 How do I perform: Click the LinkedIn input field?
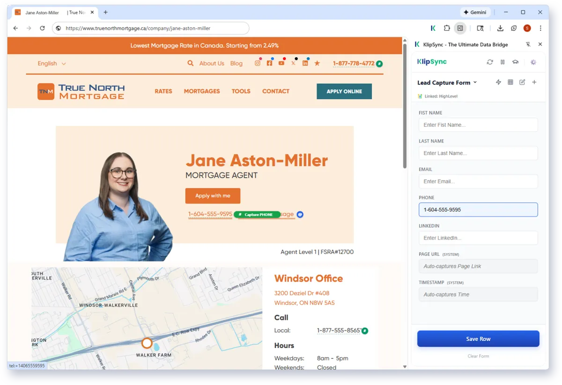[x=478, y=238]
